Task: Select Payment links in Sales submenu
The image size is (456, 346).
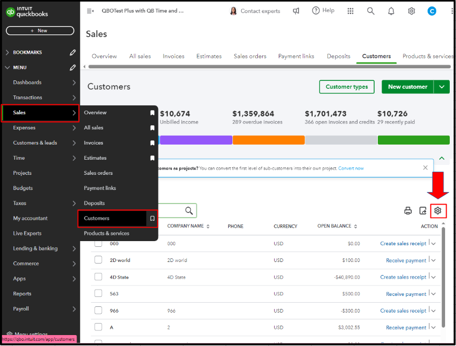Action: point(100,188)
